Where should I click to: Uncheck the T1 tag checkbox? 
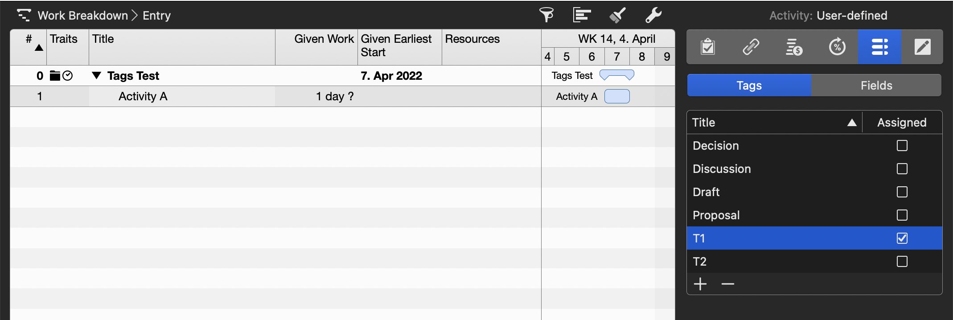pos(902,238)
